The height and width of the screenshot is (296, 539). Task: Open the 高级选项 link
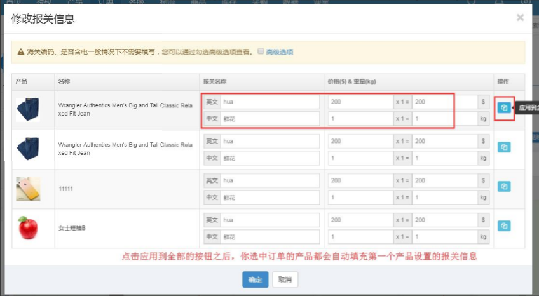[x=280, y=52]
